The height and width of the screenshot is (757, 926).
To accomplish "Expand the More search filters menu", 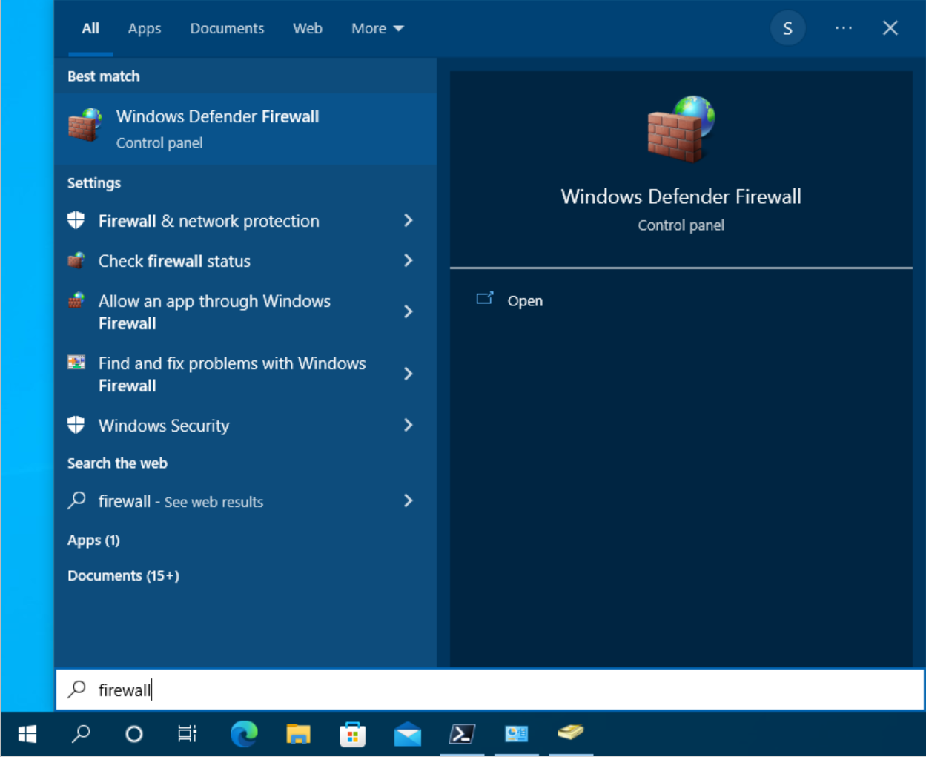I will click(377, 28).
